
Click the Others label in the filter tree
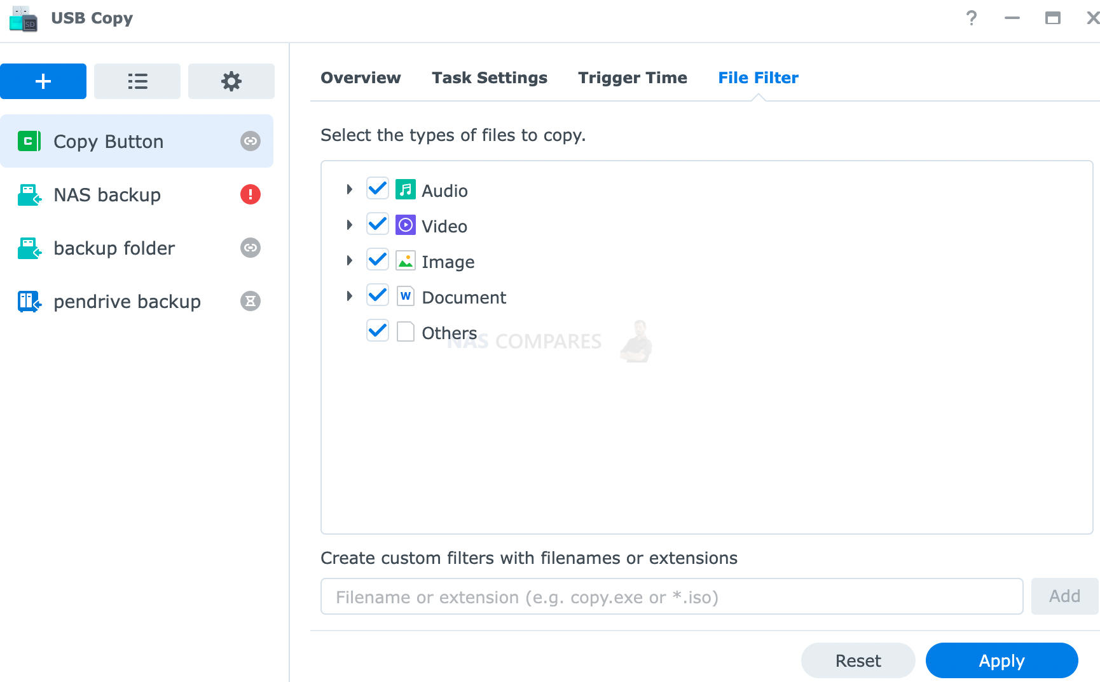tap(450, 333)
